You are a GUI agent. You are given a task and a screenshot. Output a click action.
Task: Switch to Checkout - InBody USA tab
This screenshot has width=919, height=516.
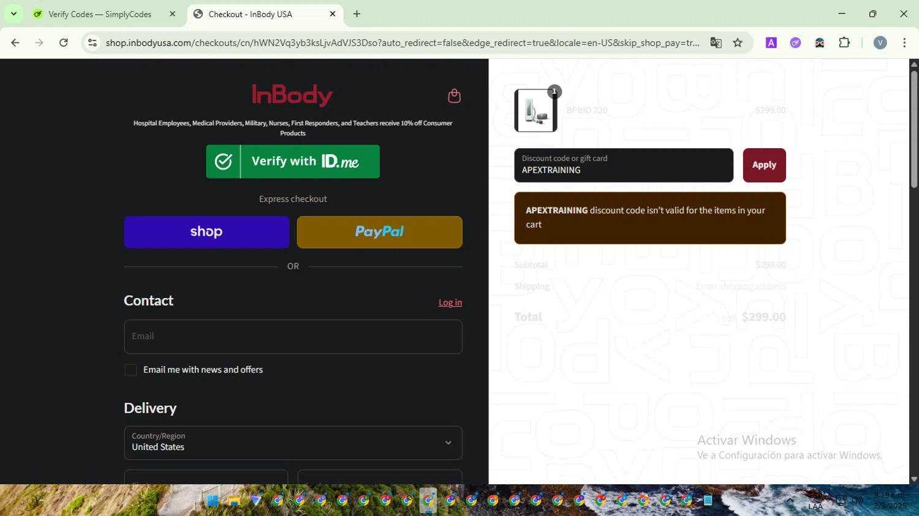tap(250, 14)
